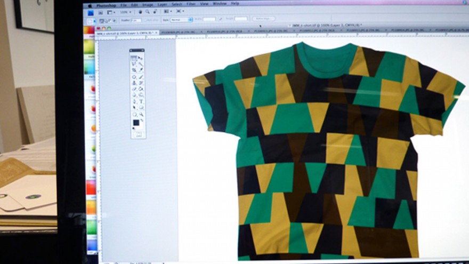Open the File menu
This screenshot has width=469, height=264.
pyautogui.click(x=124, y=5)
